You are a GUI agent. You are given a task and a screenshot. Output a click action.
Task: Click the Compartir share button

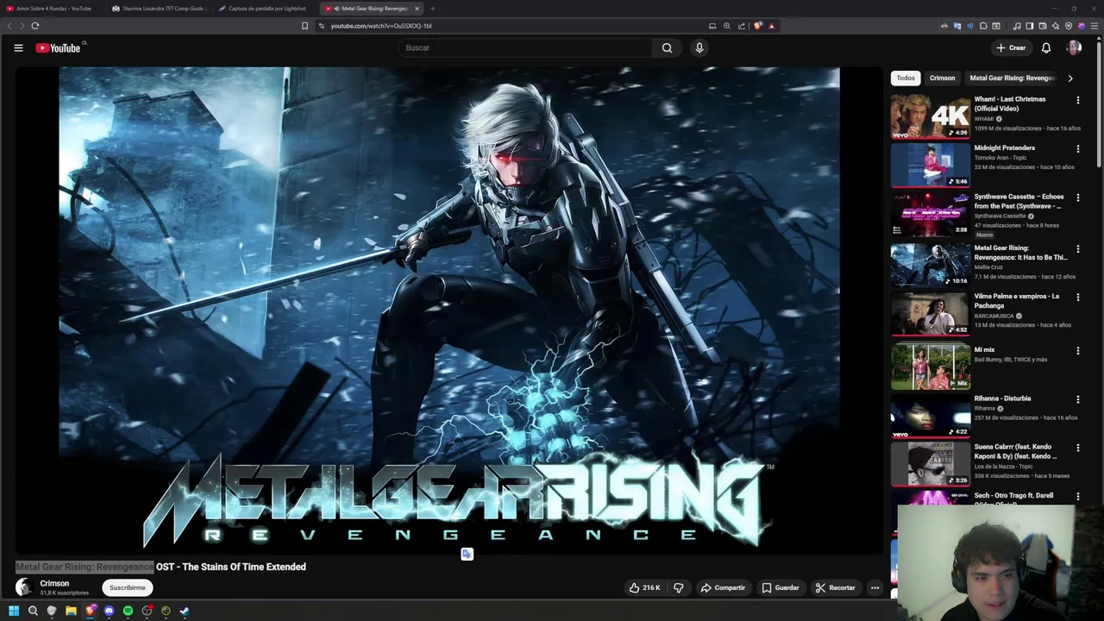723,587
